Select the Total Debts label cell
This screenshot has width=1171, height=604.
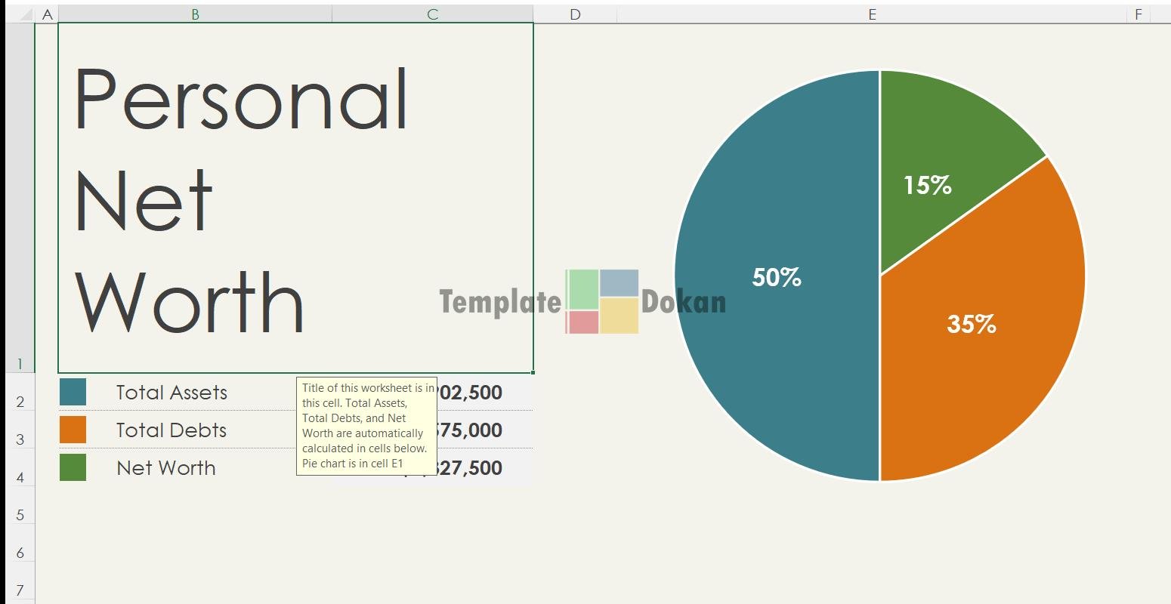tap(171, 430)
